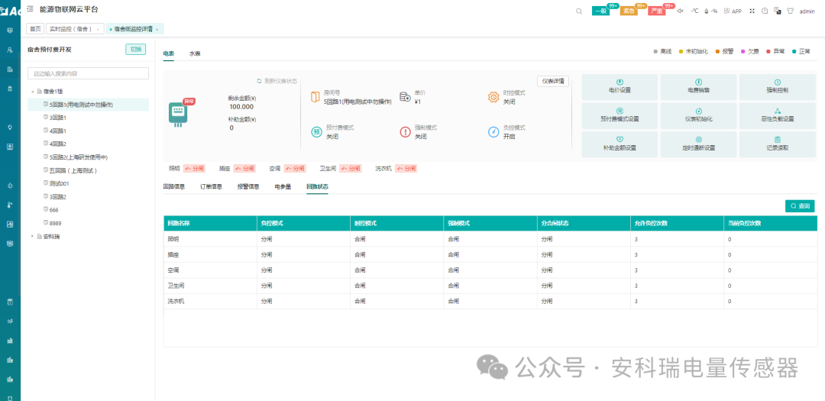Viewport: 825px width, 401px height.
Task: Click the -°C temperature indicator
Action: pyautogui.click(x=694, y=11)
